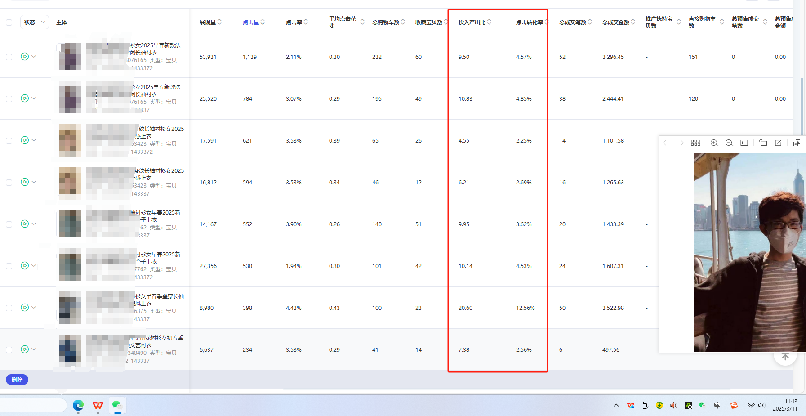Toggle the select-all checkbox in the header

coord(9,22)
